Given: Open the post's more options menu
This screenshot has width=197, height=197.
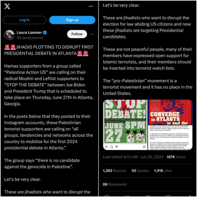Looking at the screenshot, I should [x=91, y=34].
